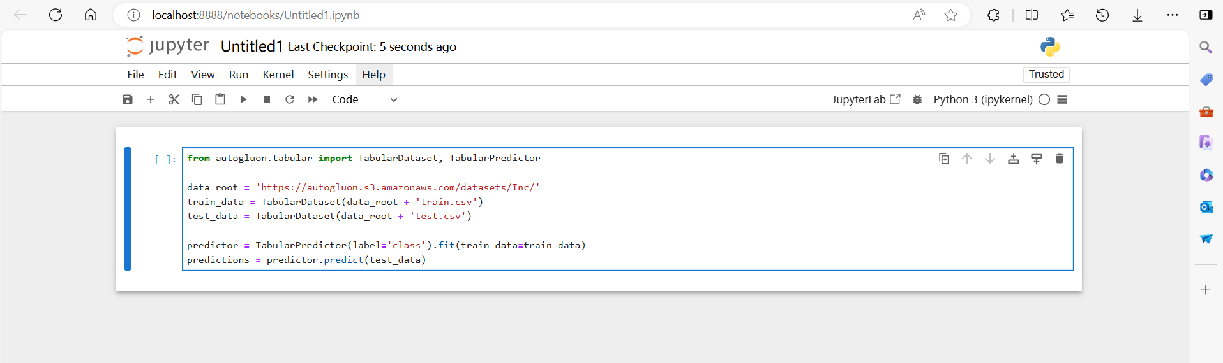
Task: Cut the selected cell with scissors icon
Action: 174,99
